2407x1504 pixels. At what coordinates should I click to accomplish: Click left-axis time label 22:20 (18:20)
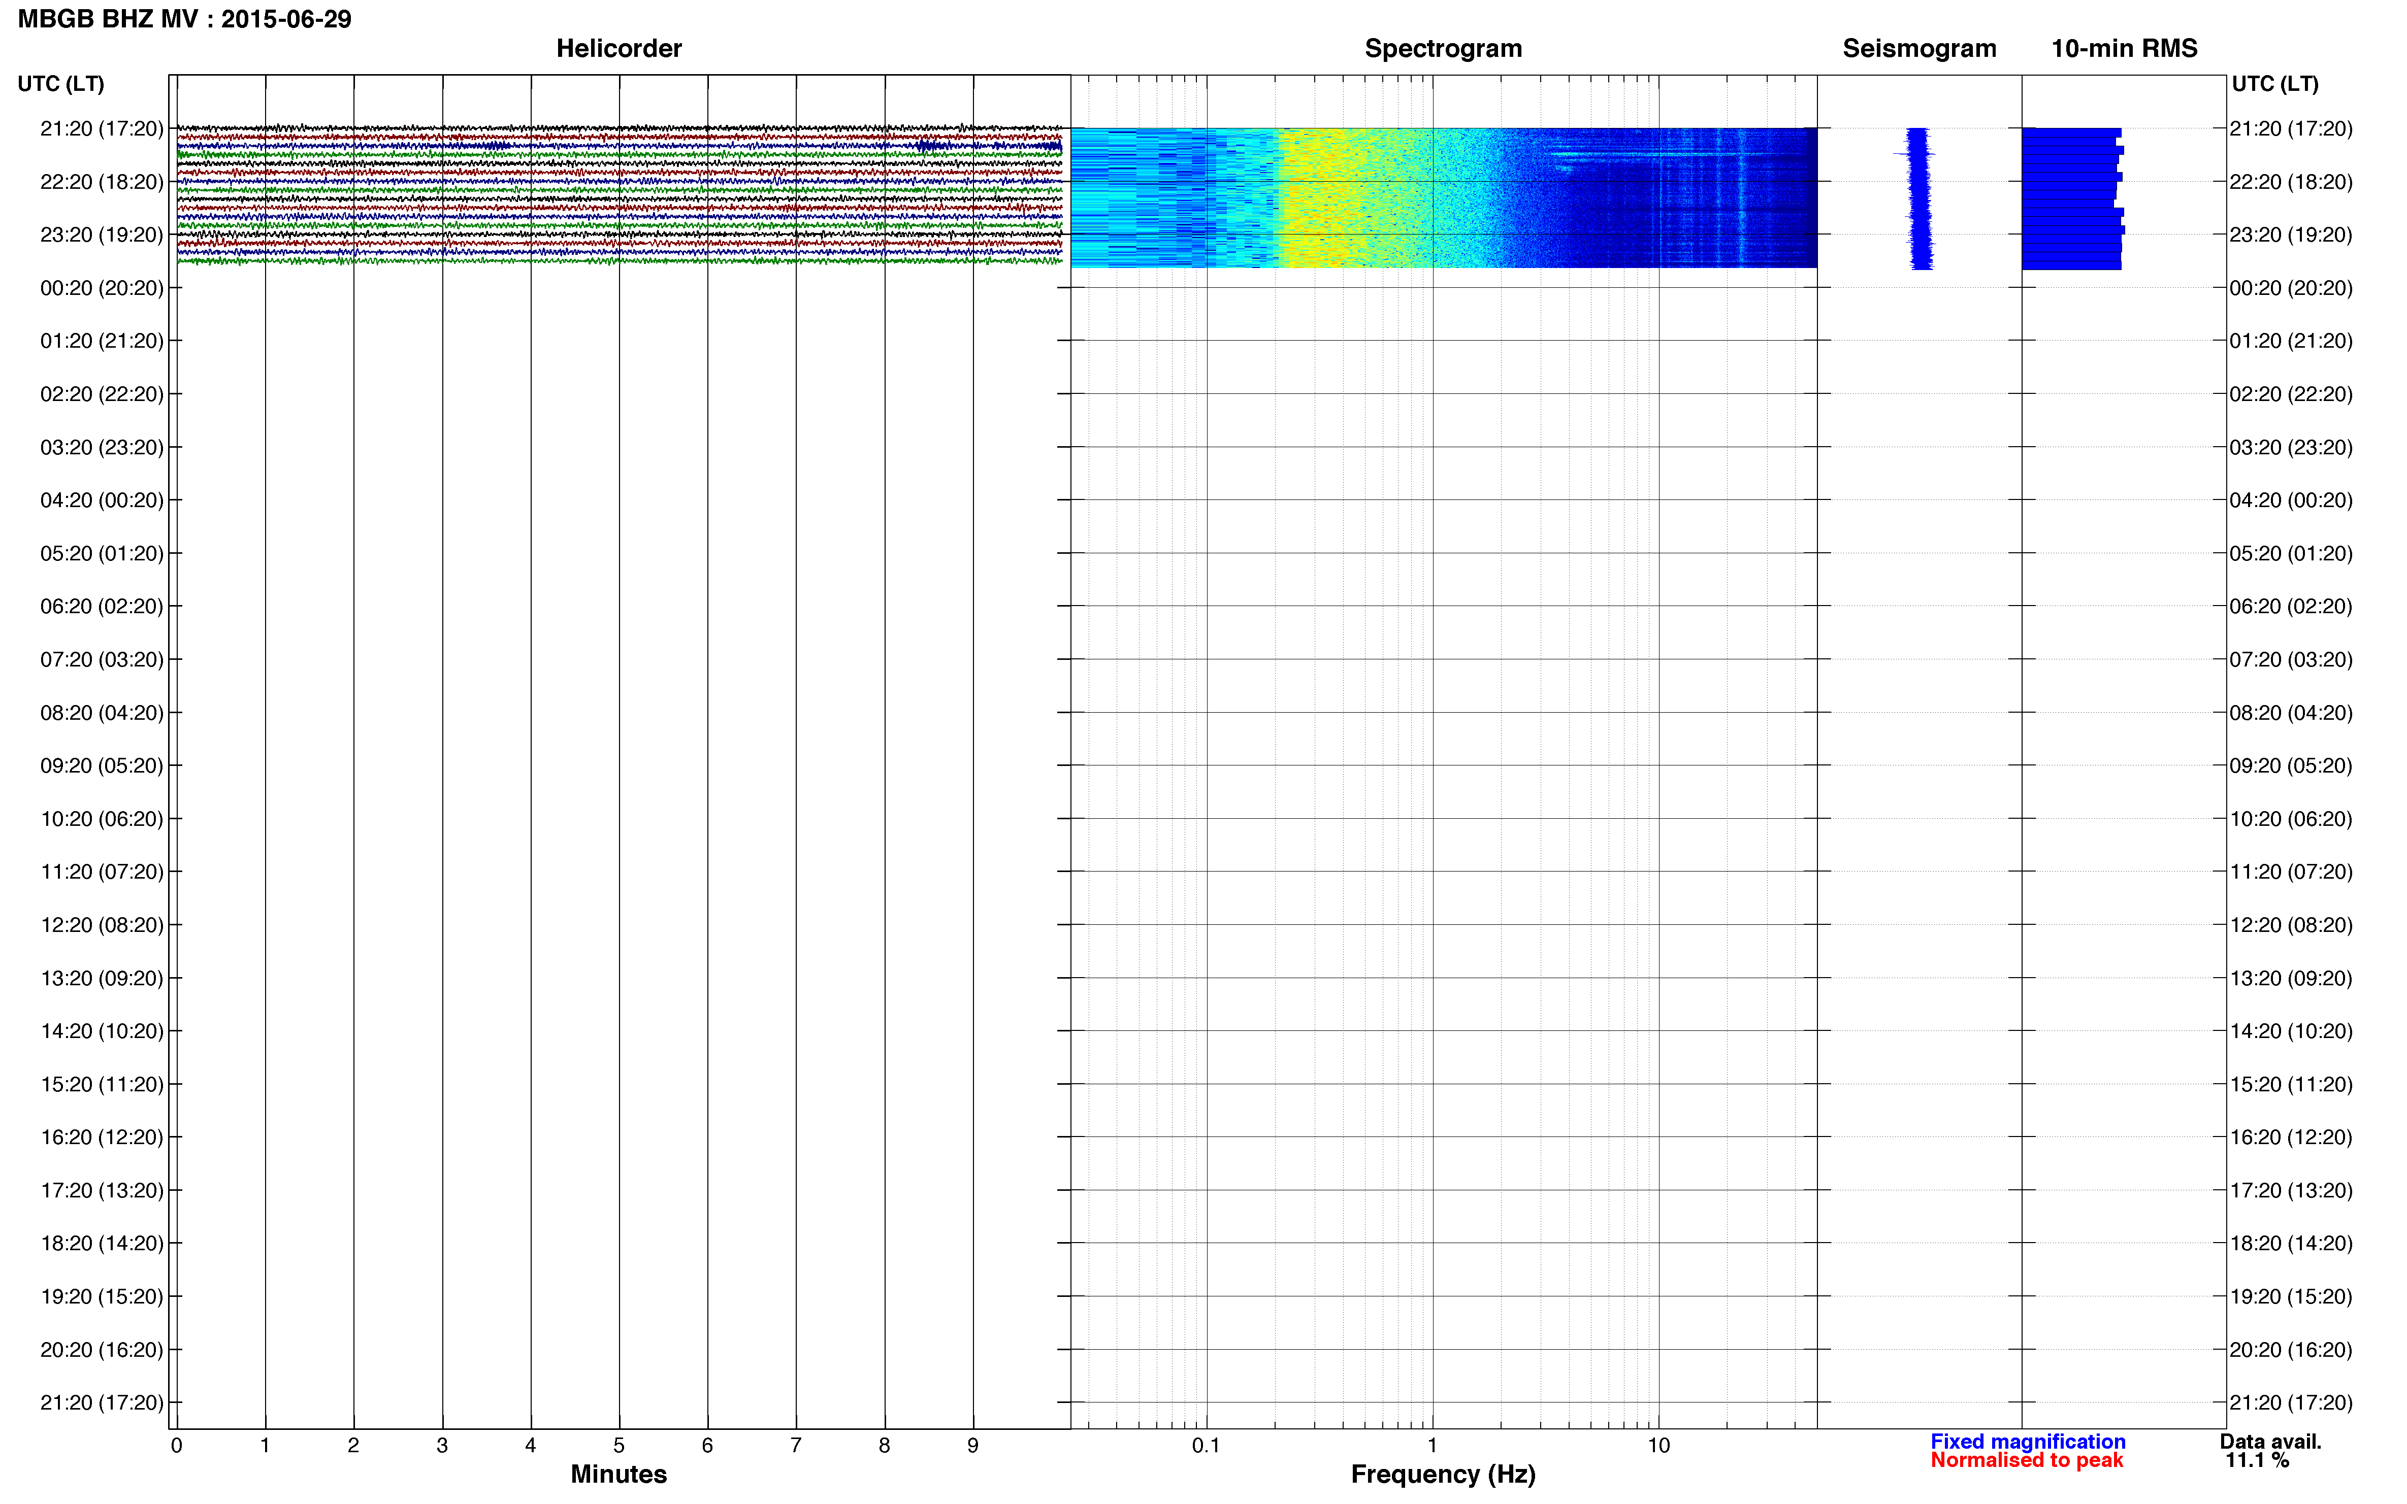(x=102, y=182)
